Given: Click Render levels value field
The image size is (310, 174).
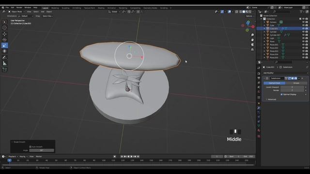Looking at the screenshot, I should coord(292,90).
